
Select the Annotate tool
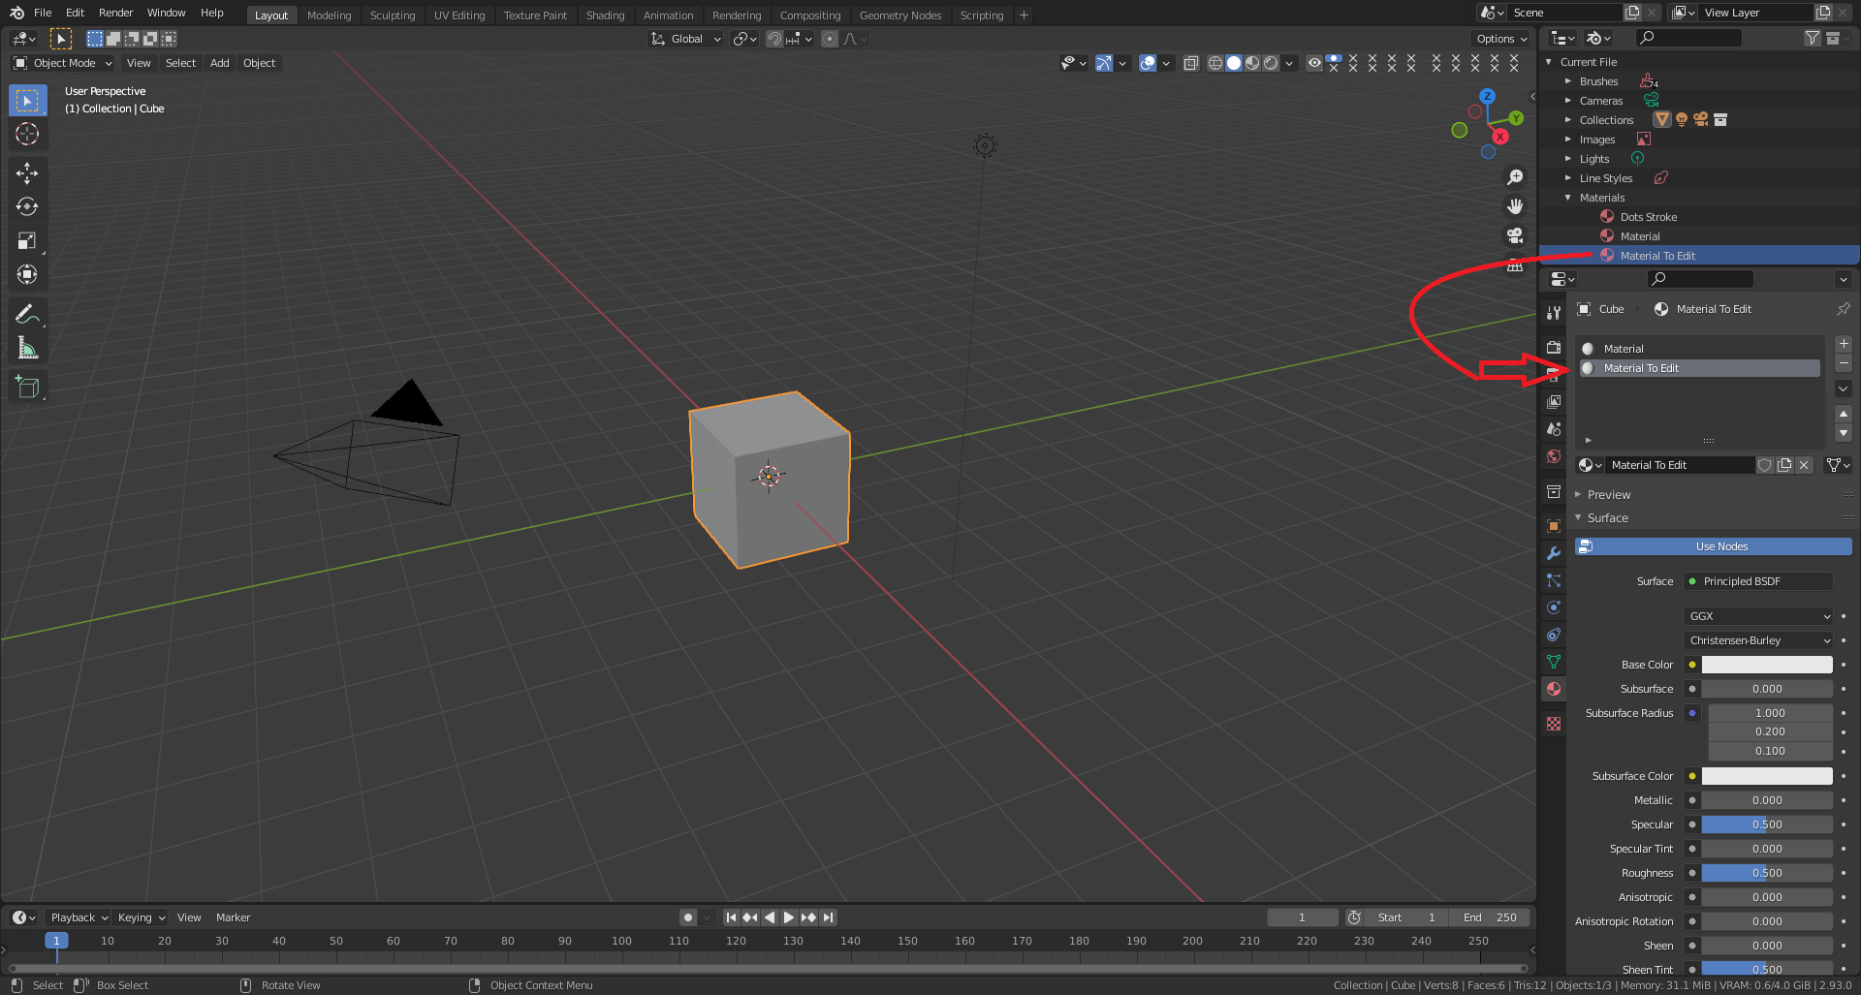click(27, 314)
